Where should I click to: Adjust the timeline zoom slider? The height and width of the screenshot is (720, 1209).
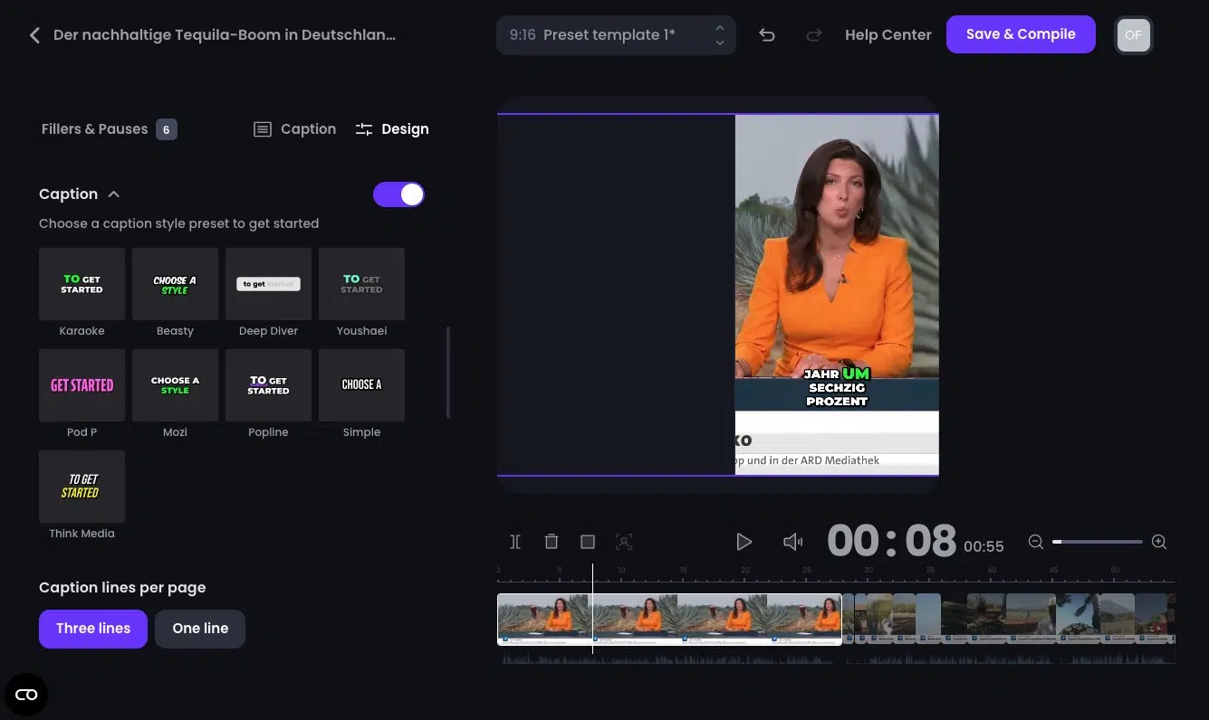(x=1096, y=541)
